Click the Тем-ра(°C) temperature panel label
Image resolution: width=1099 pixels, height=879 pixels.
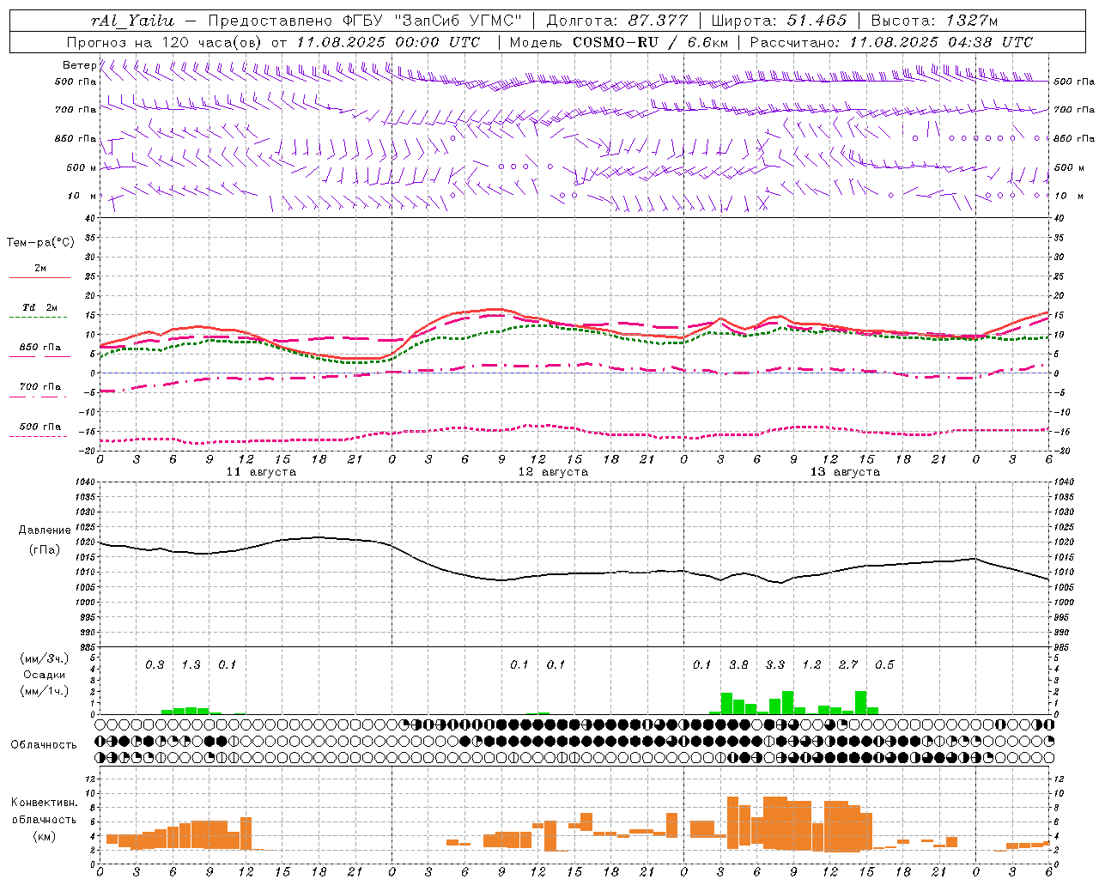point(40,242)
